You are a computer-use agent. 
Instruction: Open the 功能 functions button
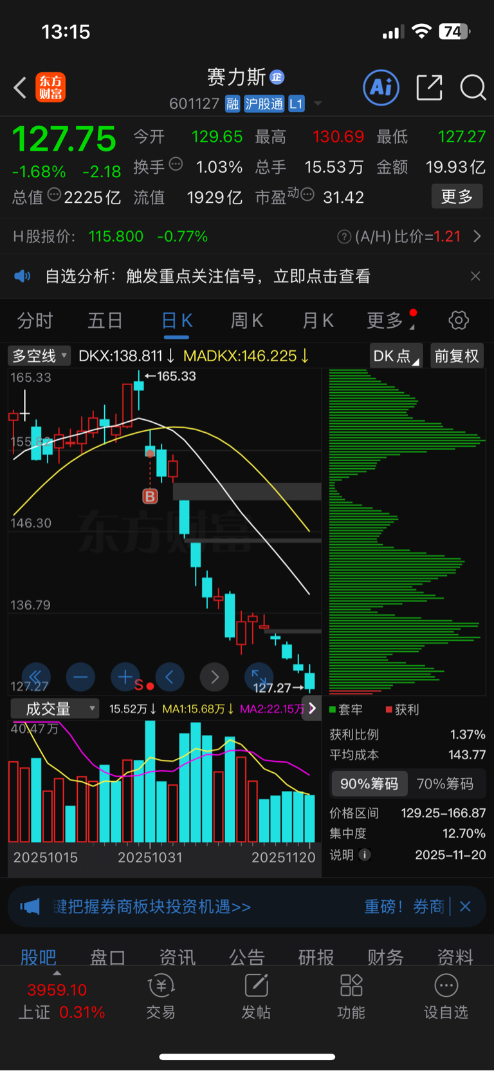pyautogui.click(x=351, y=996)
